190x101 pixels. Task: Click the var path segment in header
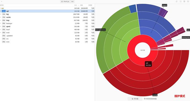72,1
